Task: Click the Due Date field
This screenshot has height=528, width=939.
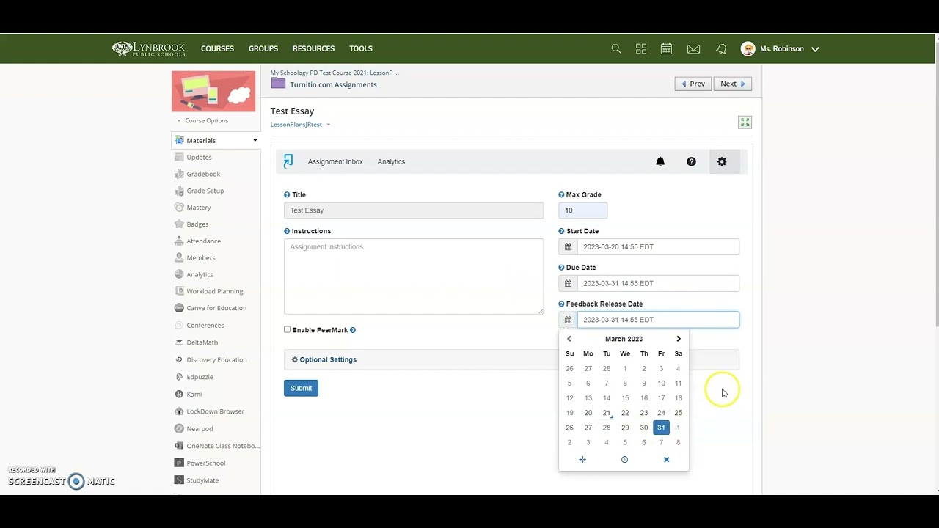Action: click(658, 283)
